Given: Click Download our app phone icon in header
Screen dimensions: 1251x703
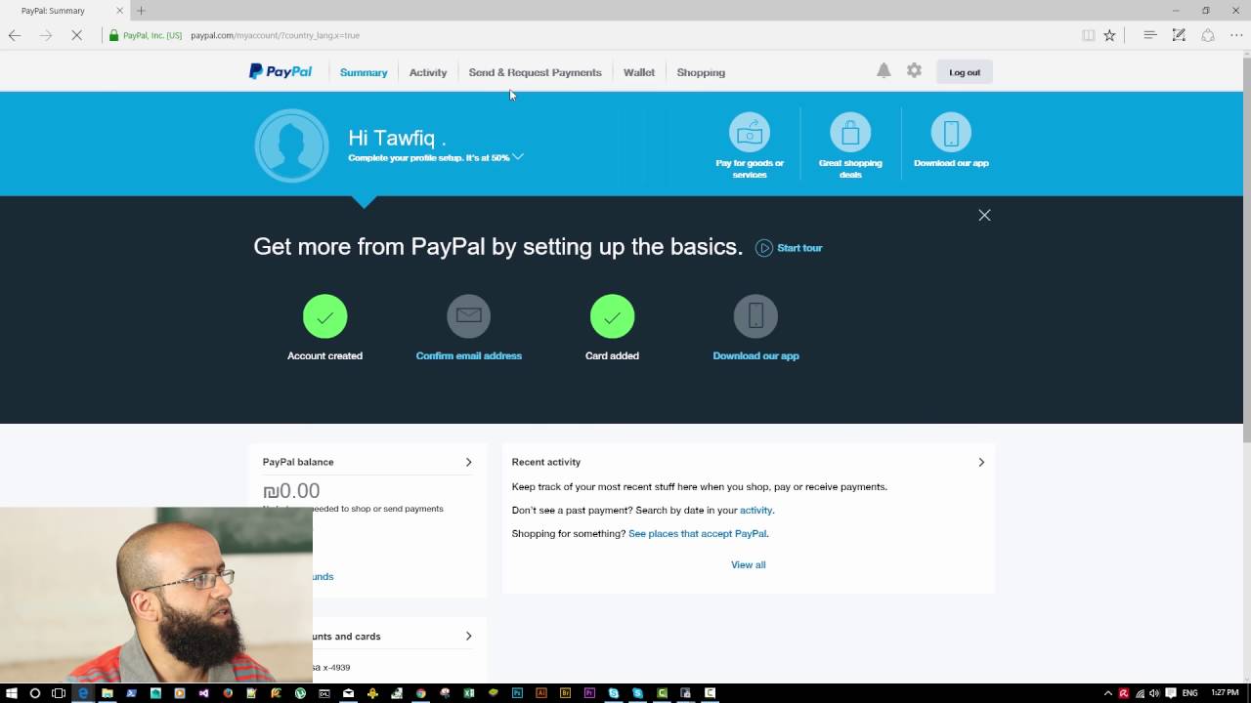Looking at the screenshot, I should click(x=951, y=132).
